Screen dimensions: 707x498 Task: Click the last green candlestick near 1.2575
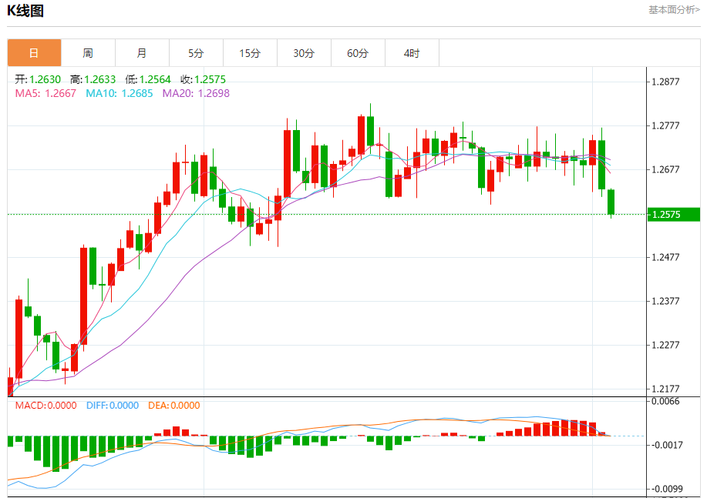(x=611, y=202)
